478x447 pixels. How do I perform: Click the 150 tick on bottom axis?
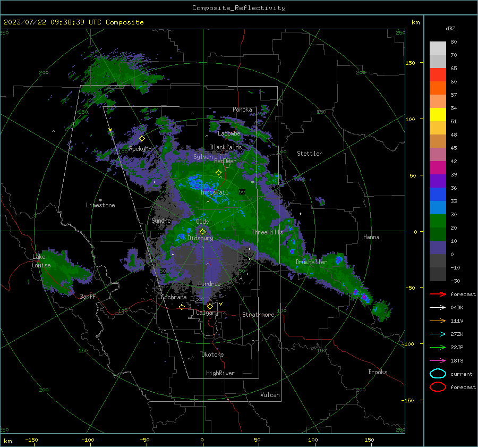pos(369,440)
